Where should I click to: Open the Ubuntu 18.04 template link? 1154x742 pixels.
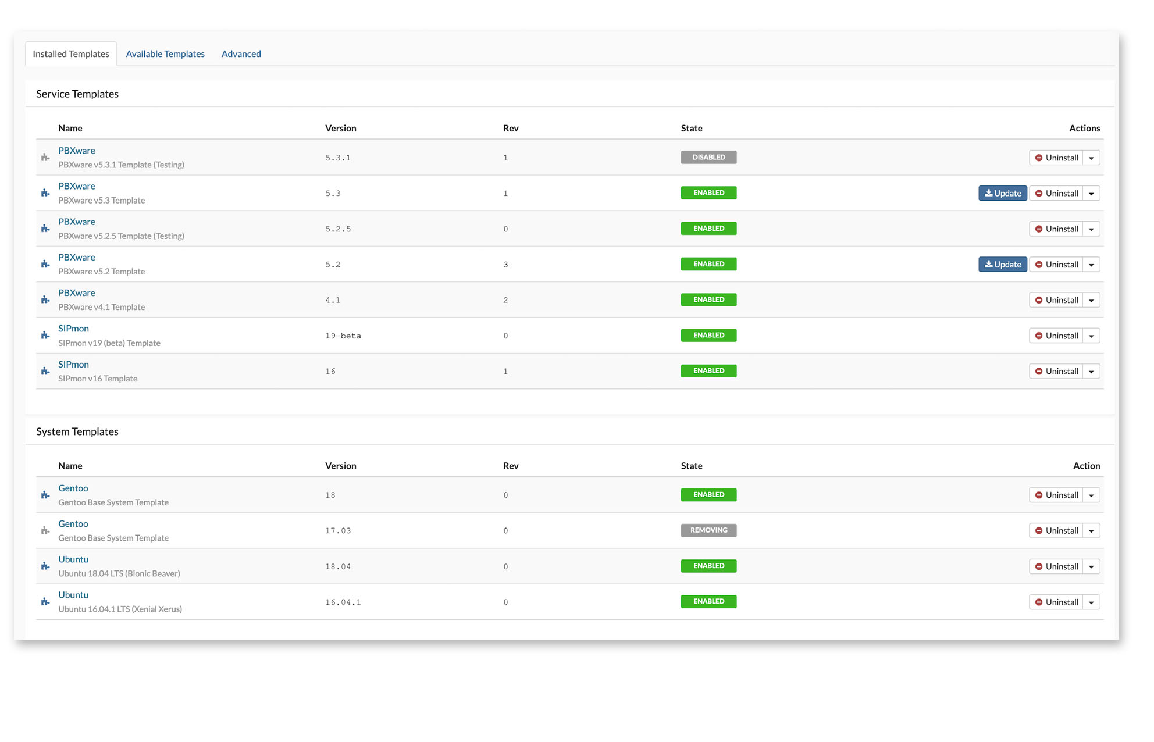coord(73,559)
